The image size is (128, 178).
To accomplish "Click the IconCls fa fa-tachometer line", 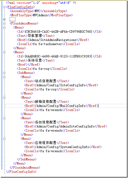I will [48, 44].
